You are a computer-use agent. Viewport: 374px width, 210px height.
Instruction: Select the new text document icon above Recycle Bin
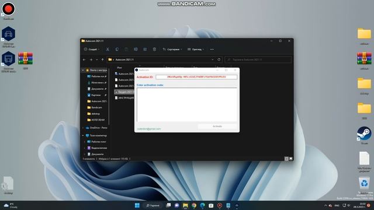coord(364,162)
